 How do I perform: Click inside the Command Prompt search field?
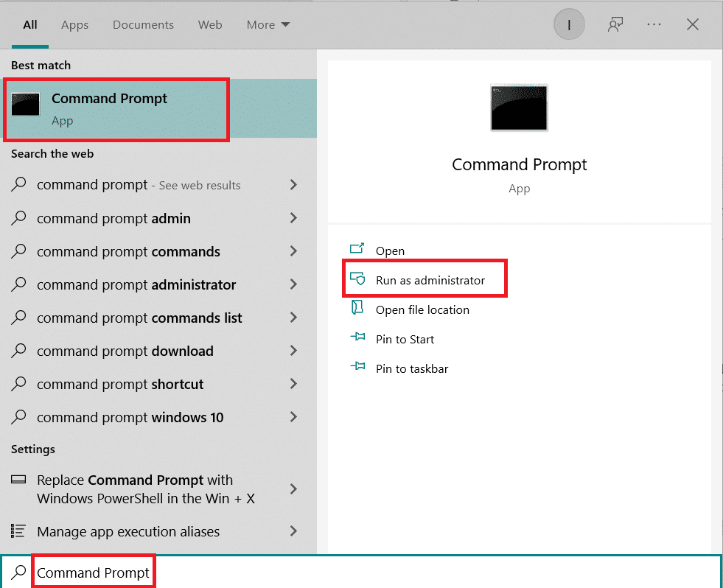(x=93, y=571)
